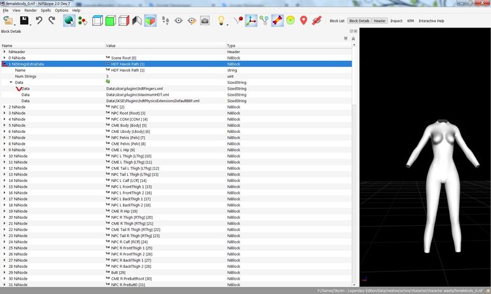Toggle the plain eye visibility icon
The image size is (491, 294).
(179, 21)
